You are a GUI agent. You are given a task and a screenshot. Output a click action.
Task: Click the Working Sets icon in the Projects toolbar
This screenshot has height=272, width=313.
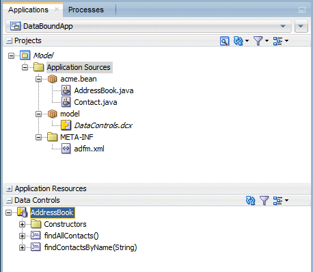(277, 41)
